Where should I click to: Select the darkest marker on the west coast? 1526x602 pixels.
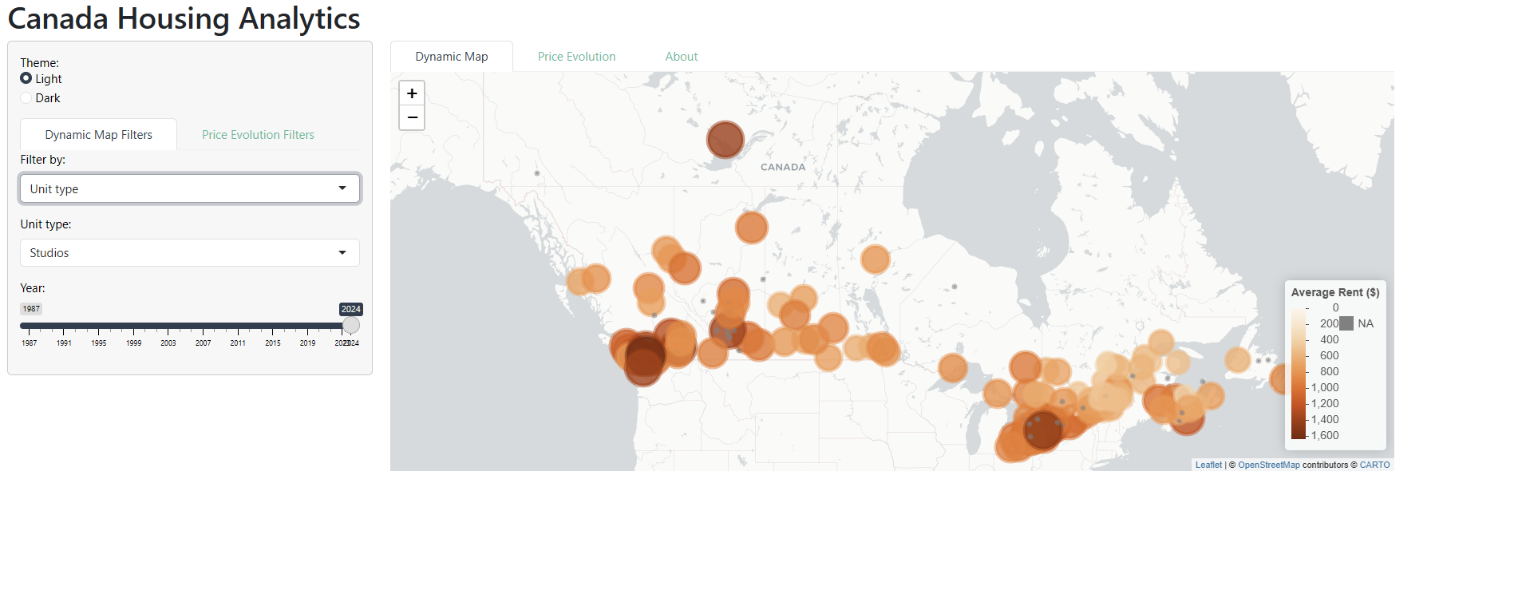[644, 356]
